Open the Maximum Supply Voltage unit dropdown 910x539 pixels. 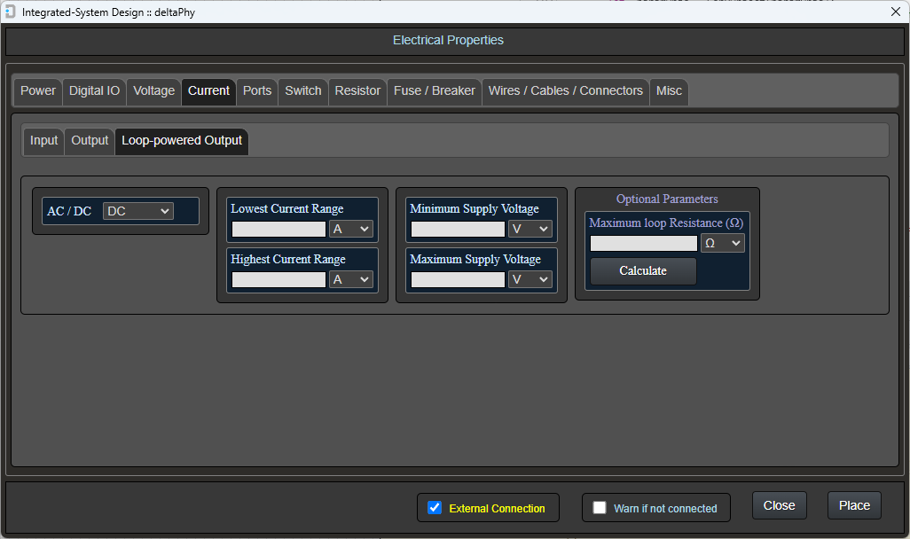click(x=530, y=279)
